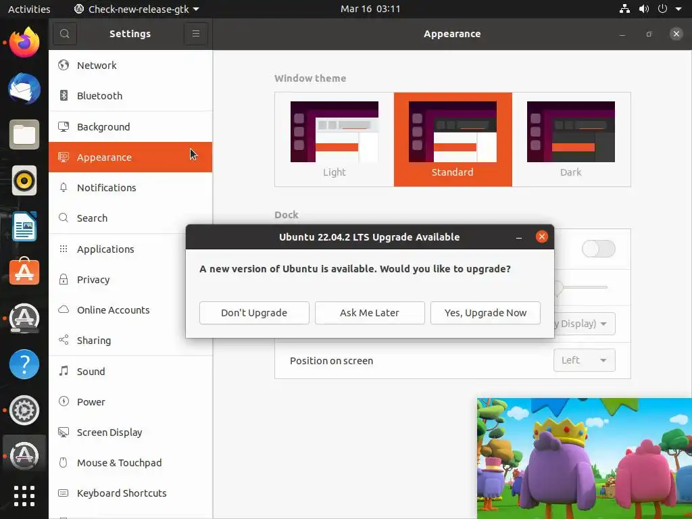Viewport: 692px width, 519px height.
Task: Open the Files manager dock icon
Action: pyautogui.click(x=24, y=134)
